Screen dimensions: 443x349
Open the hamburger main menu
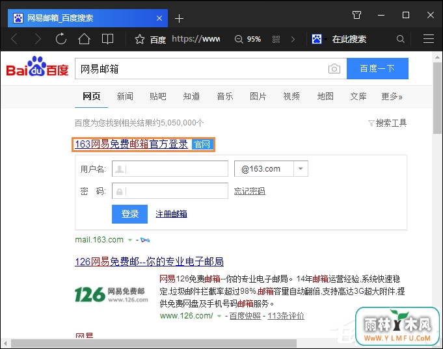pos(428,39)
